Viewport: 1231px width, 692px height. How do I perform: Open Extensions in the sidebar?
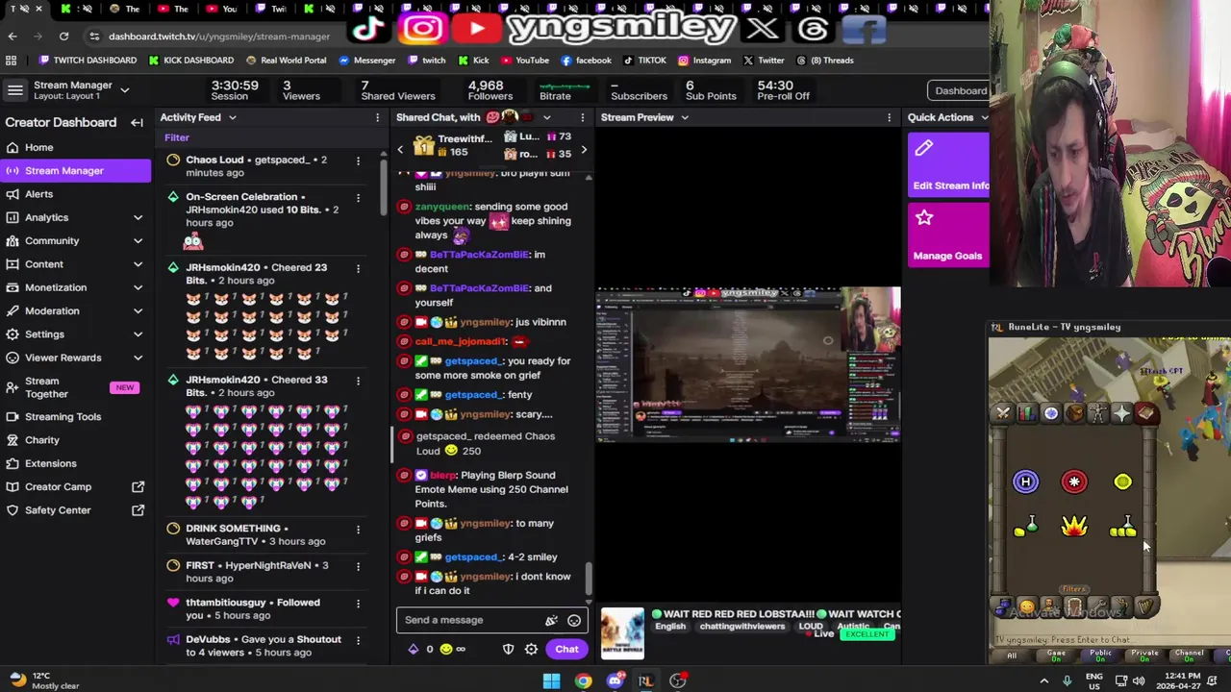75,463
